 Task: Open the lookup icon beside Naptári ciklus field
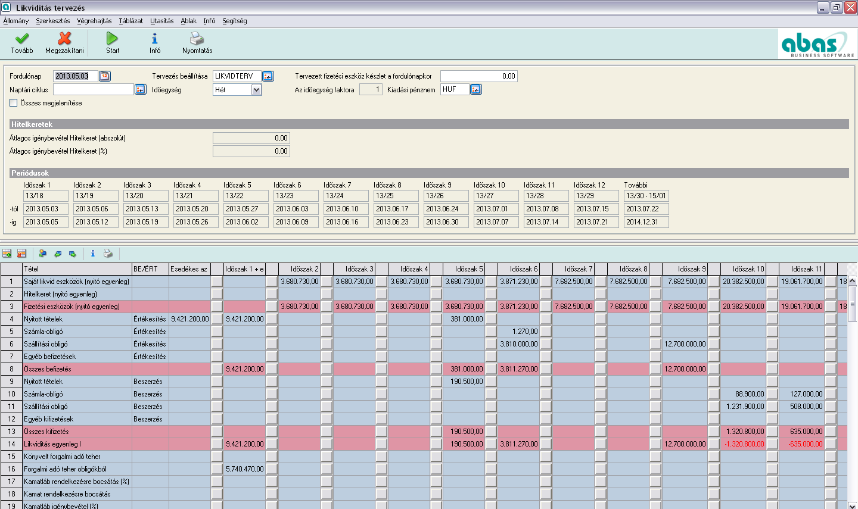pyautogui.click(x=140, y=89)
